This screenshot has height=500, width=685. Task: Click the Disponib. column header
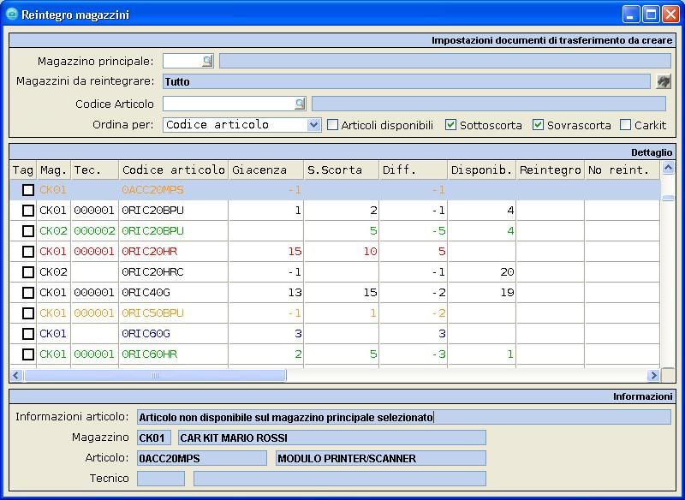pos(482,170)
